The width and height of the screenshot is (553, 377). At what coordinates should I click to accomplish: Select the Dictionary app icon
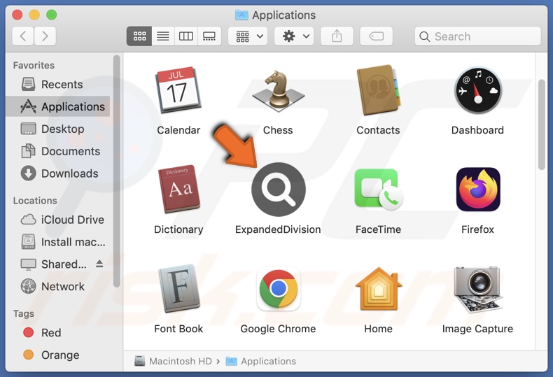(178, 190)
